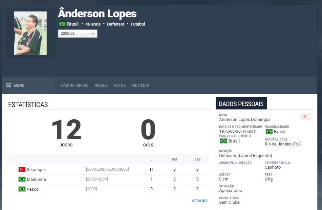The width and height of the screenshot is (322, 210).
Task: Click the Brazil flag under Nacionalidade
Action: point(269,132)
